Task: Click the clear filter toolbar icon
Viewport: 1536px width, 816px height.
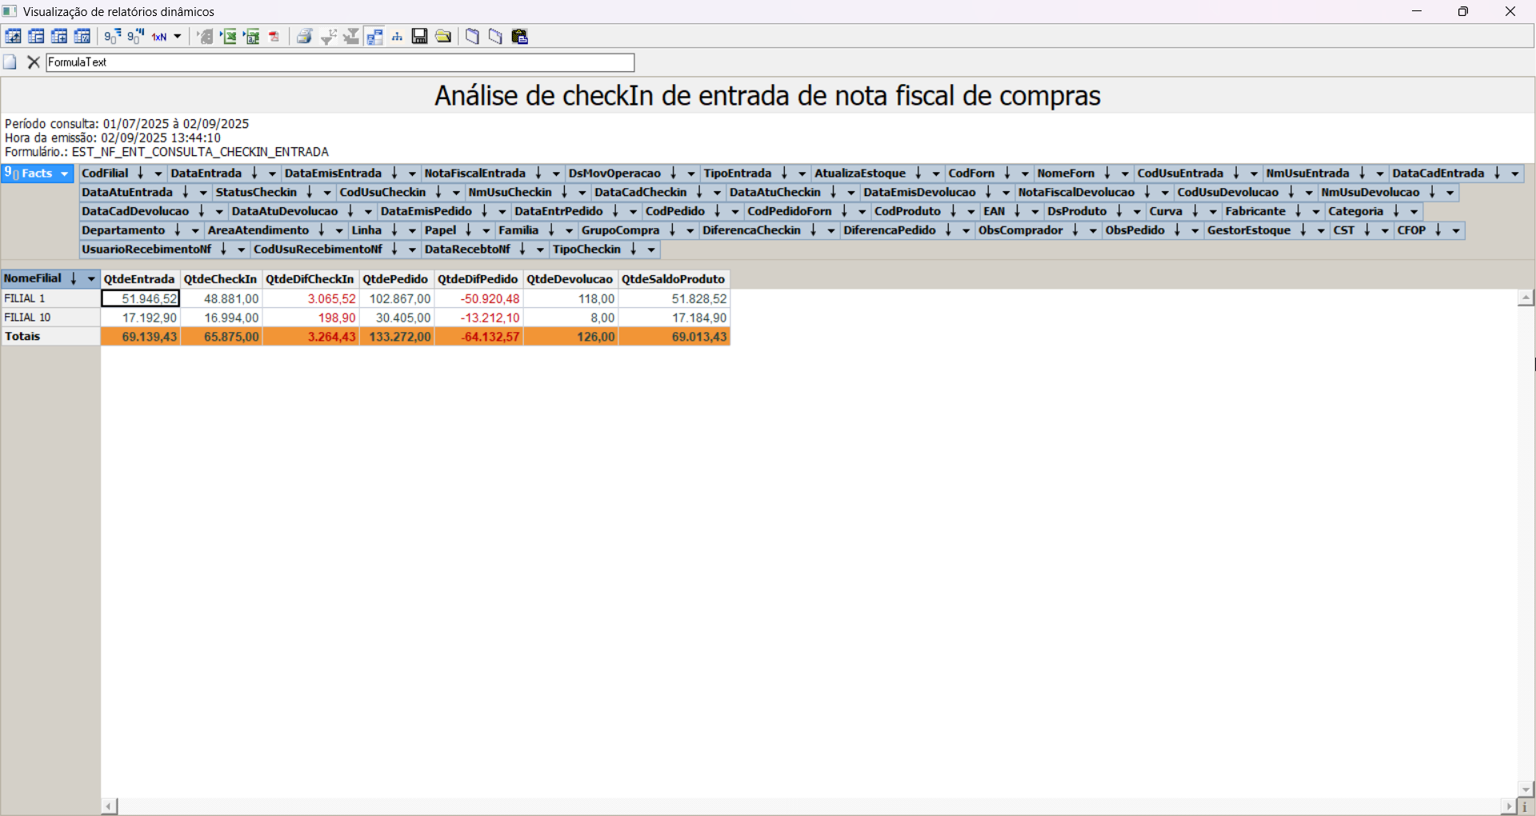Action: click(351, 36)
